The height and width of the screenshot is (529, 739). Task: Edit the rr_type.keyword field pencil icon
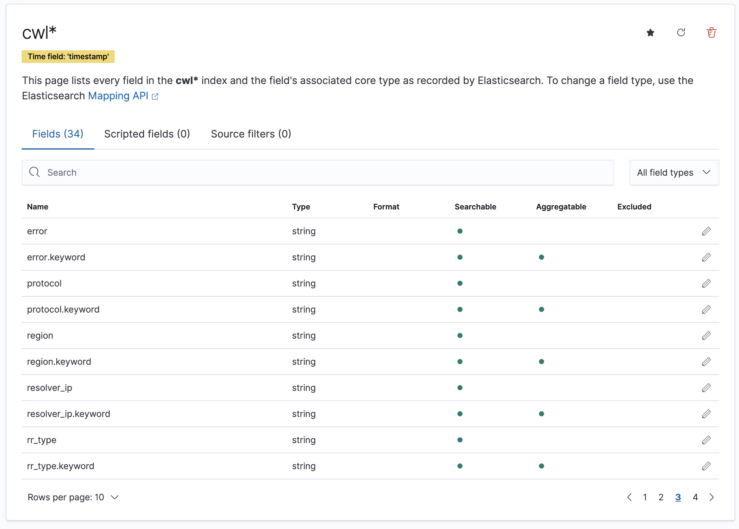[706, 466]
